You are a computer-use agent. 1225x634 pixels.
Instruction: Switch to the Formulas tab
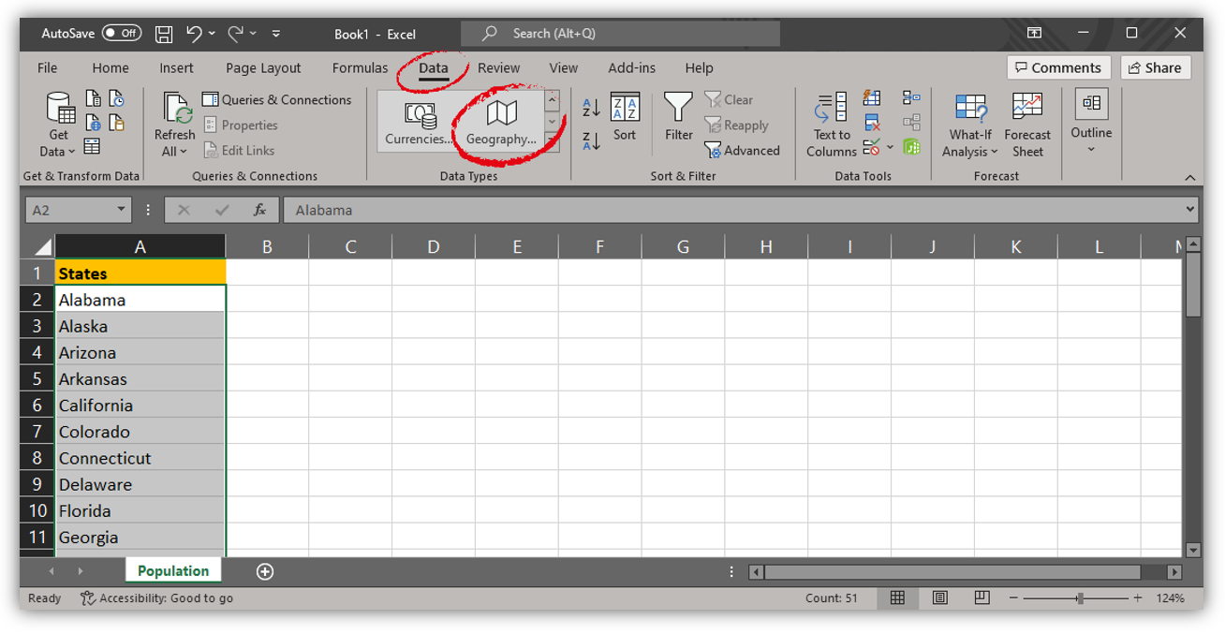pyautogui.click(x=359, y=67)
